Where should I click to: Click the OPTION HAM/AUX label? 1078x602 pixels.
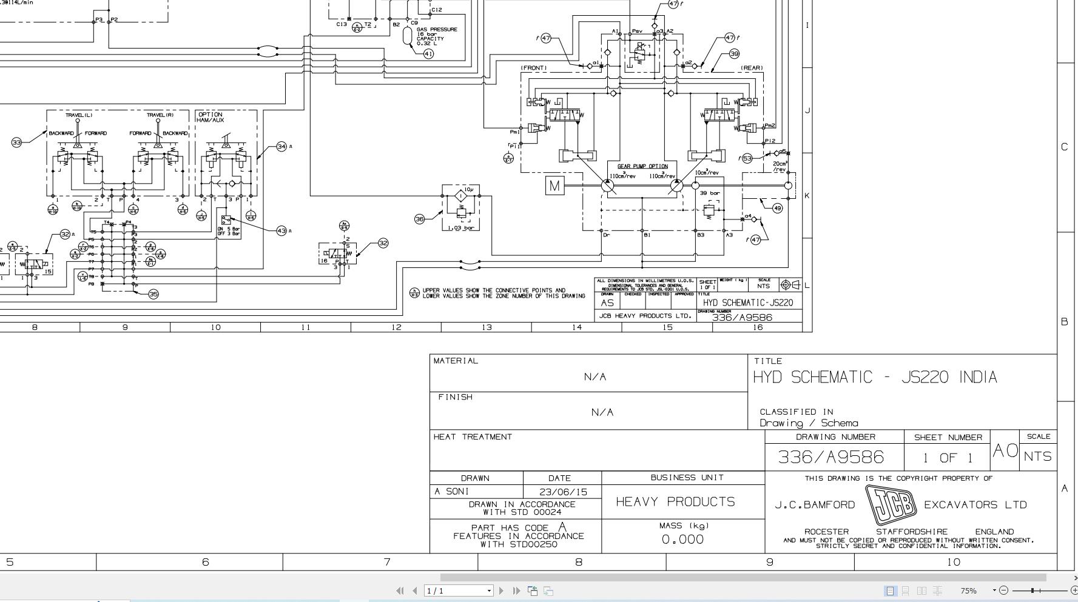[x=211, y=117]
